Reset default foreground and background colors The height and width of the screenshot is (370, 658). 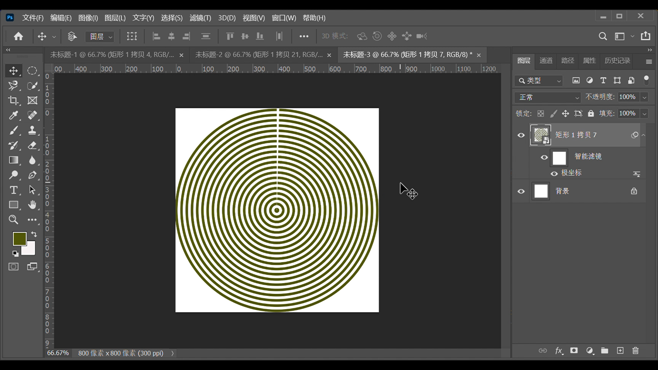(15, 254)
